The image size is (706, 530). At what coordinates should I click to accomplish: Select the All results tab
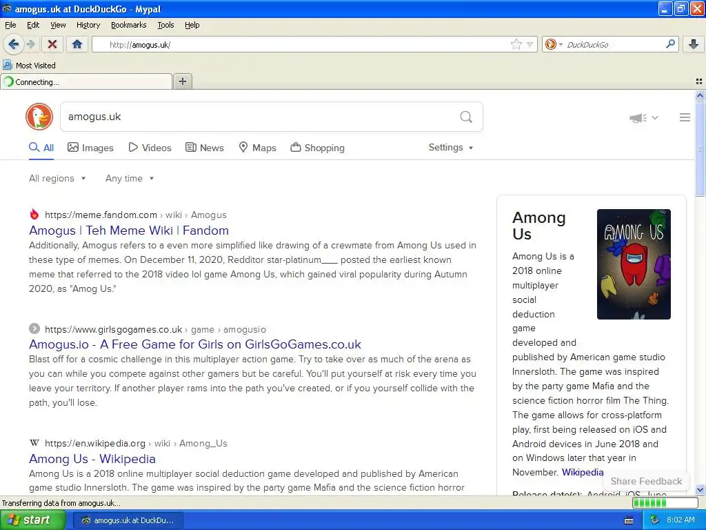pyautogui.click(x=41, y=148)
